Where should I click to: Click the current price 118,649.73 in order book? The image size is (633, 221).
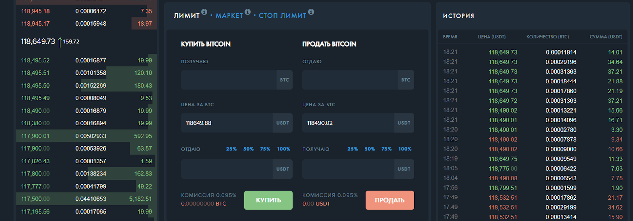pyautogui.click(x=38, y=42)
